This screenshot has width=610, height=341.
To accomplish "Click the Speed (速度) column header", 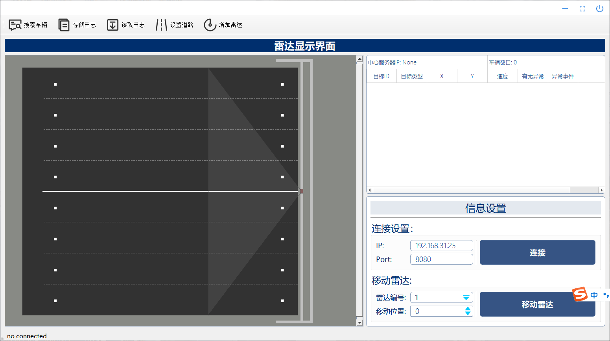I will pos(502,76).
